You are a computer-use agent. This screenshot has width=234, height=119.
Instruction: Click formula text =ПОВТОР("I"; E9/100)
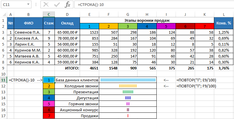pos(196,80)
